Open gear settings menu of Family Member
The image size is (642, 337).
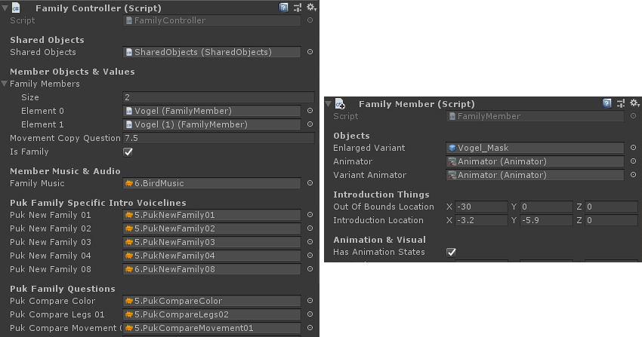pyautogui.click(x=634, y=103)
